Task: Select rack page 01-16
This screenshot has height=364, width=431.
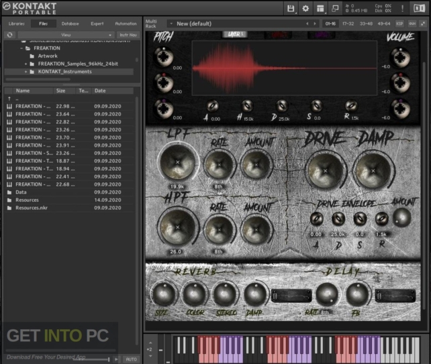Action: pyautogui.click(x=330, y=24)
